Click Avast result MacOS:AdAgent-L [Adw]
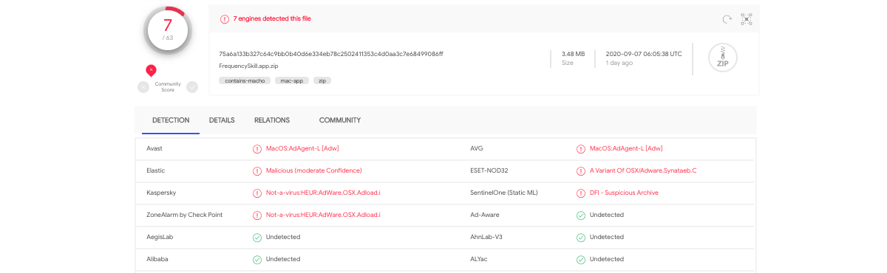This screenshot has width=887, height=273. click(302, 148)
